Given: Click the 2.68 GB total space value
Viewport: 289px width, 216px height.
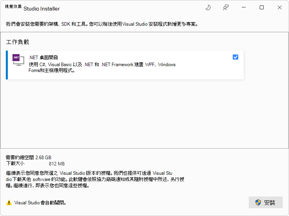Looking at the screenshot, I should (x=43, y=157).
